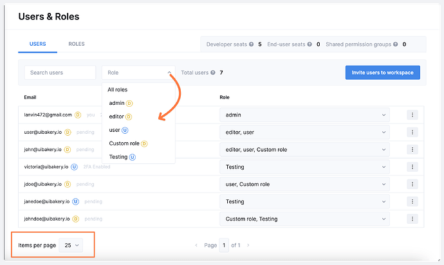Click the D badge next to user@uibakery.io
444x265 pixels.
click(x=68, y=132)
